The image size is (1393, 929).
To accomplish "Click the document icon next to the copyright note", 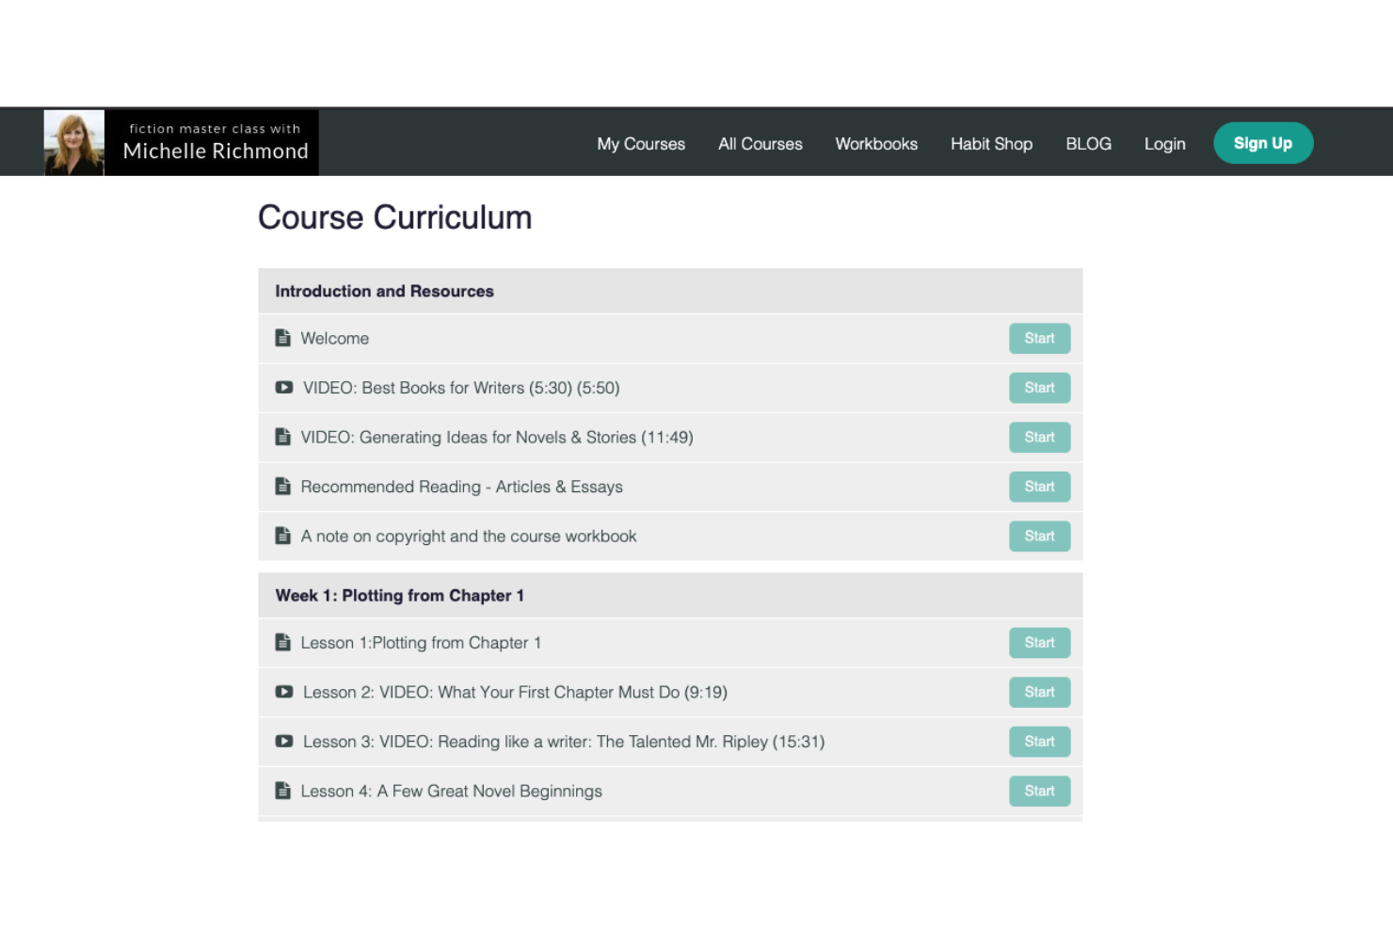I will pos(283,535).
